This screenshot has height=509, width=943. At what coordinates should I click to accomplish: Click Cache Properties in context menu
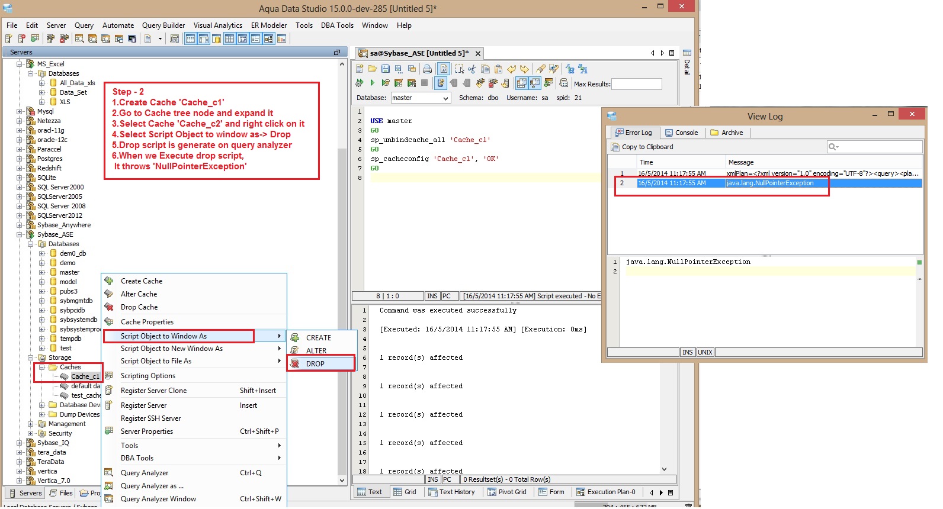pos(147,322)
